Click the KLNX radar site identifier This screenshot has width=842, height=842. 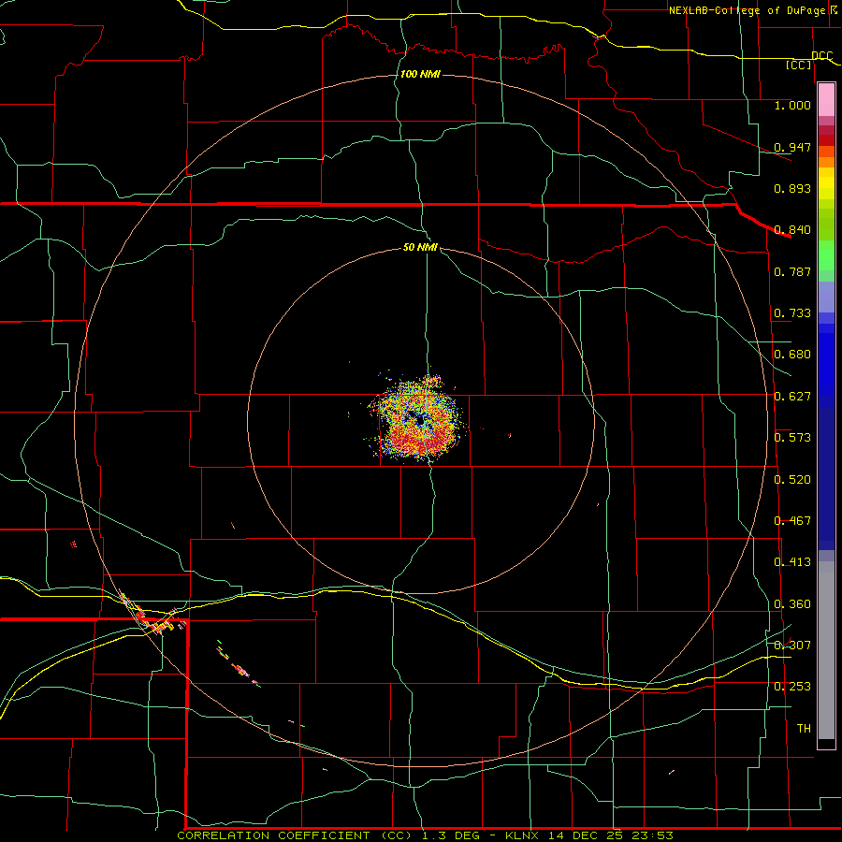coord(522,835)
